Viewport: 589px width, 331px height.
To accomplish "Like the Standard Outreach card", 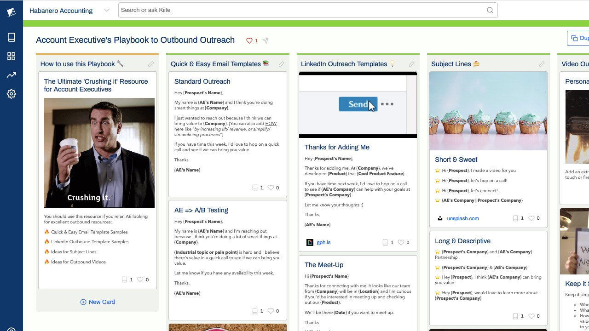I will pos(271,188).
